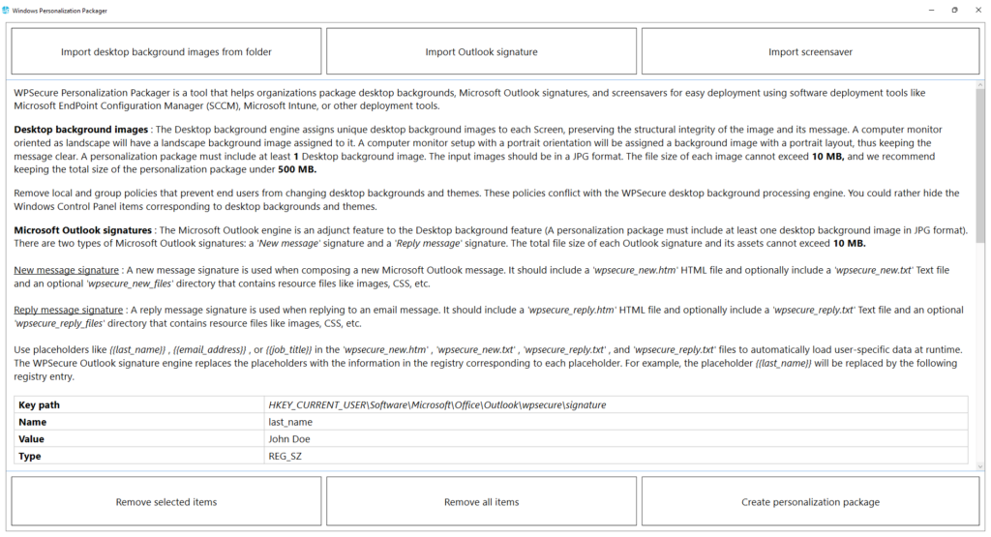Maximize the Windows Personalization Packager window

pyautogui.click(x=954, y=10)
